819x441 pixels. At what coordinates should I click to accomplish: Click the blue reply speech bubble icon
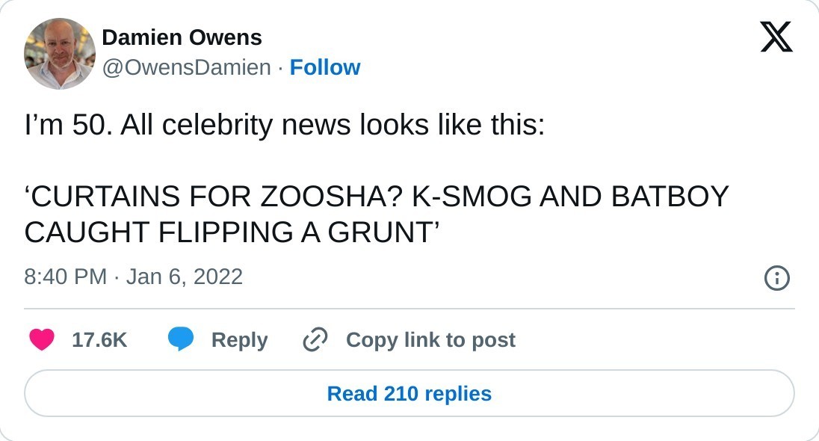pos(181,340)
